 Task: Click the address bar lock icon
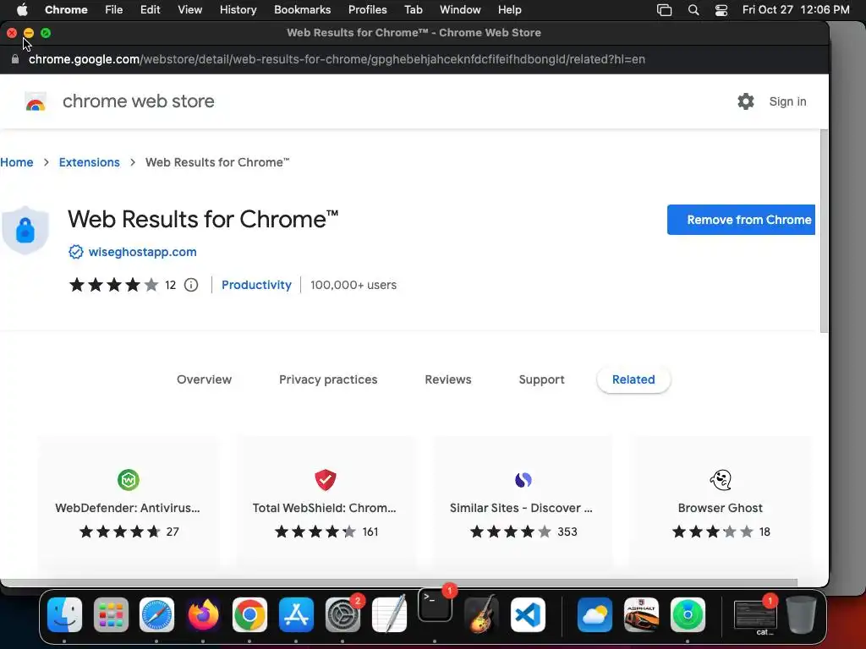pos(15,59)
